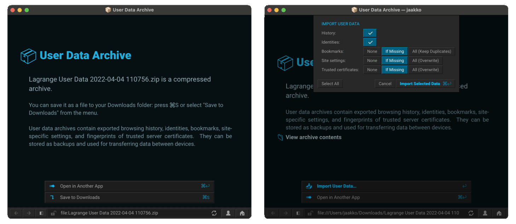
Task: Open the identity menu in the jaakko window
Action: click(x=485, y=213)
